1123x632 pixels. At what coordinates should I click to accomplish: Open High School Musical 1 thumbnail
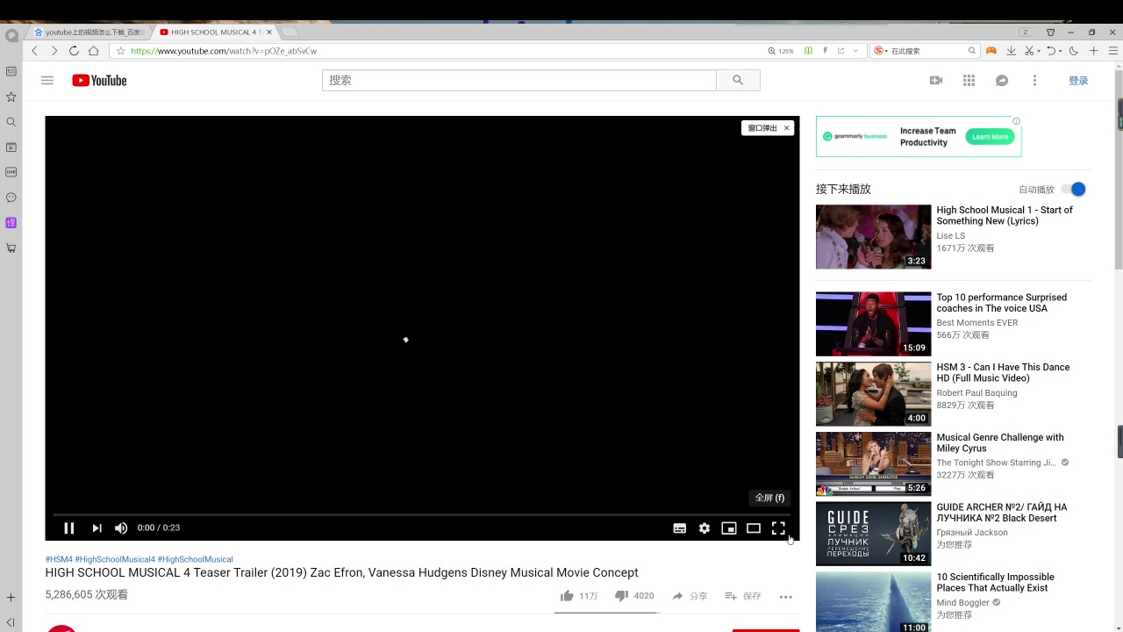(873, 237)
